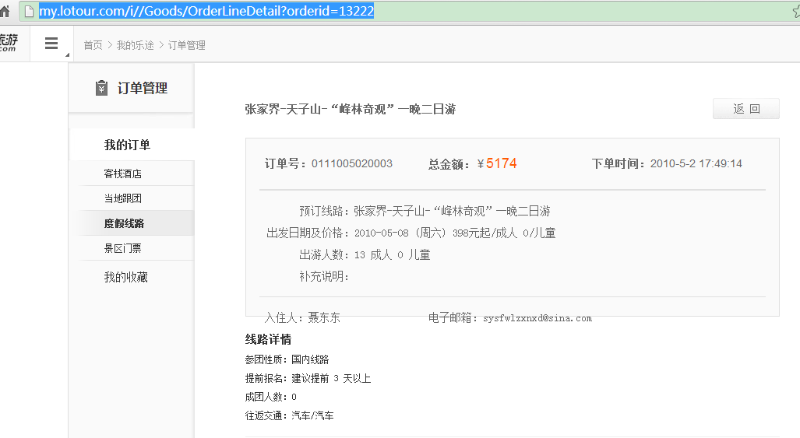This screenshot has width=800, height=438.
Task: Select 度假线路 in the sidebar
Action: [124, 223]
